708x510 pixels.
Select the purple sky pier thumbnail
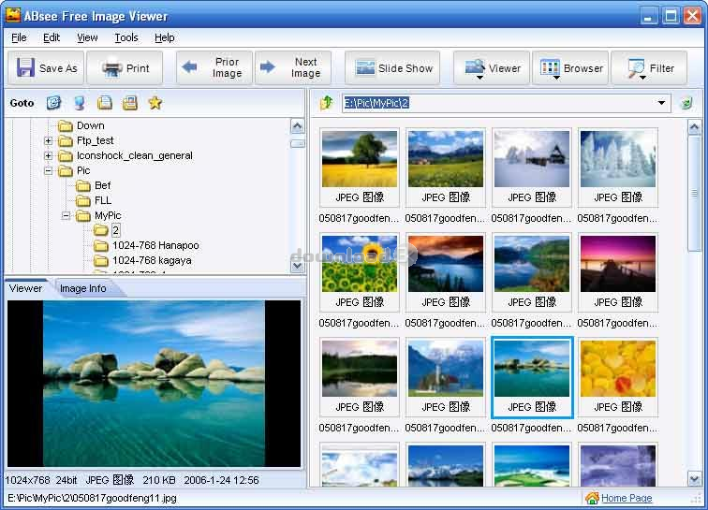618,264
